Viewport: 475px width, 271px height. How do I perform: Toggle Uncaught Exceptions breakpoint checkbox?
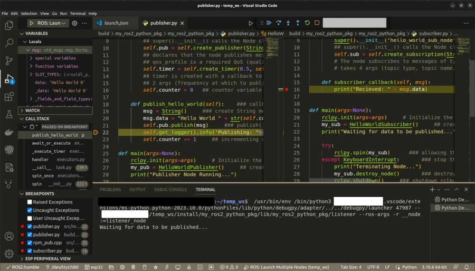[x=29, y=210]
